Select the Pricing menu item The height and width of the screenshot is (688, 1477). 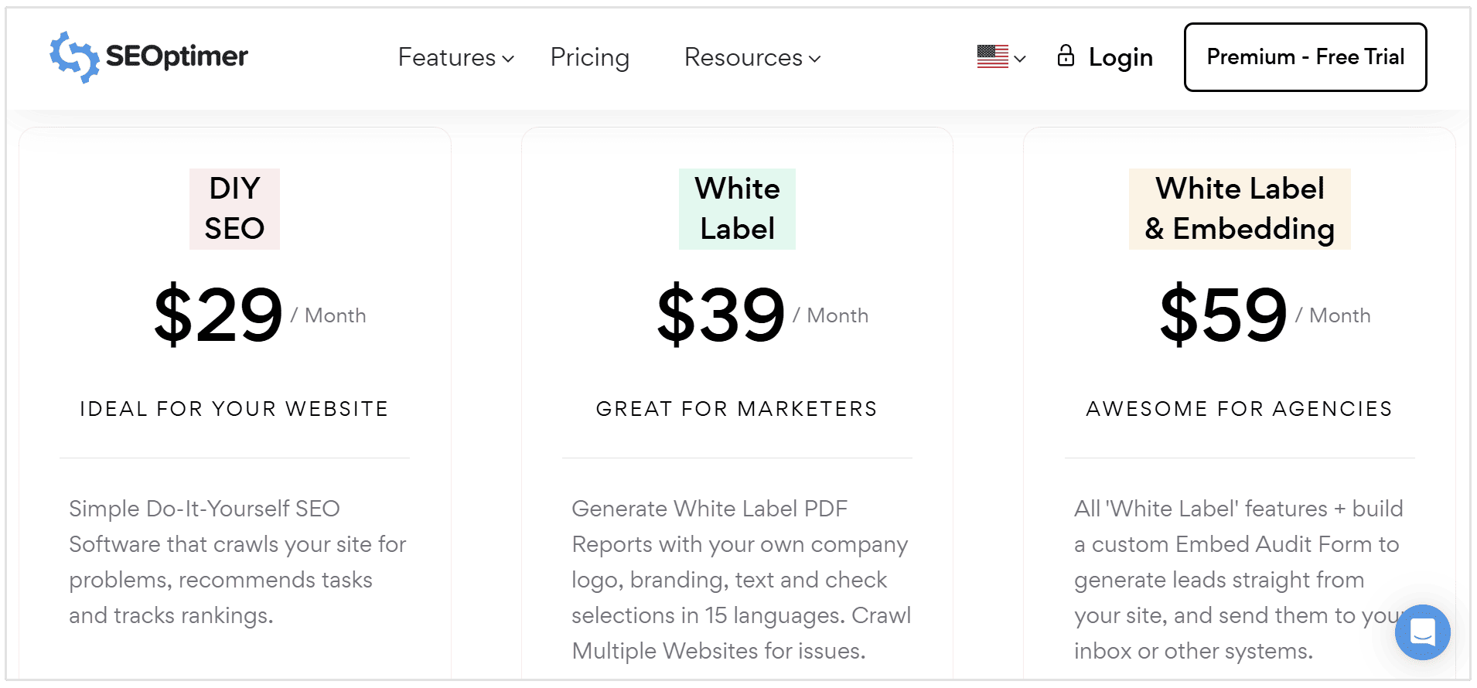coord(589,56)
